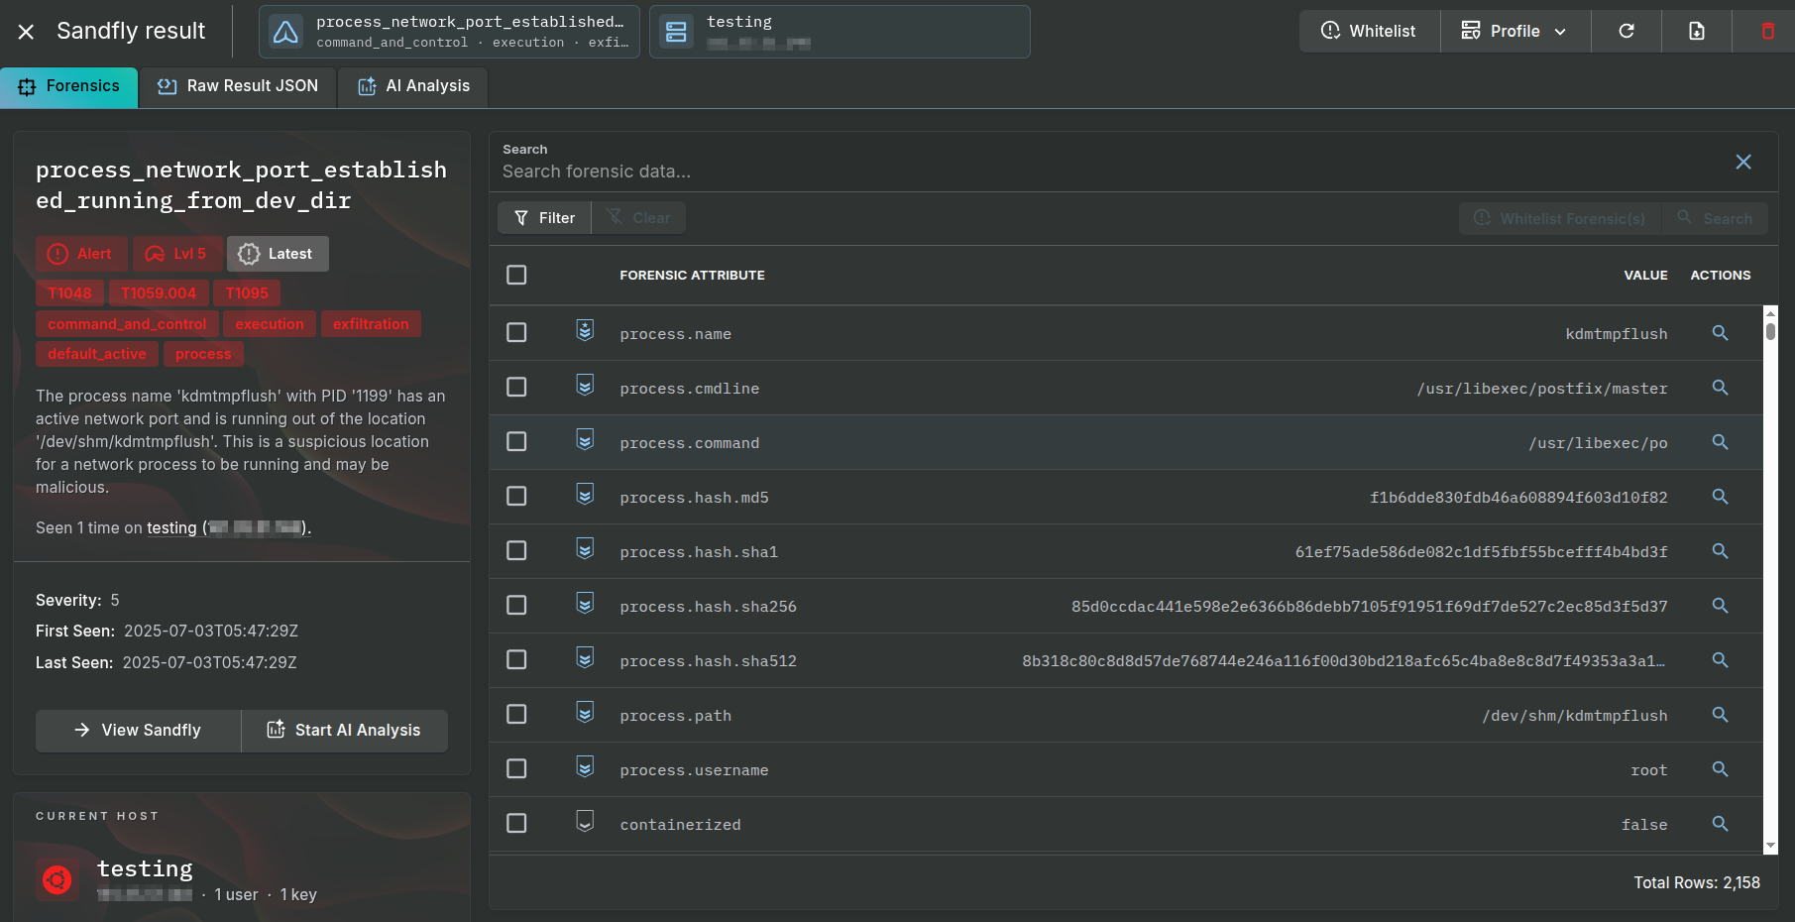This screenshot has width=1795, height=922.
Task: Click the exfiltration tag
Action: point(371,324)
